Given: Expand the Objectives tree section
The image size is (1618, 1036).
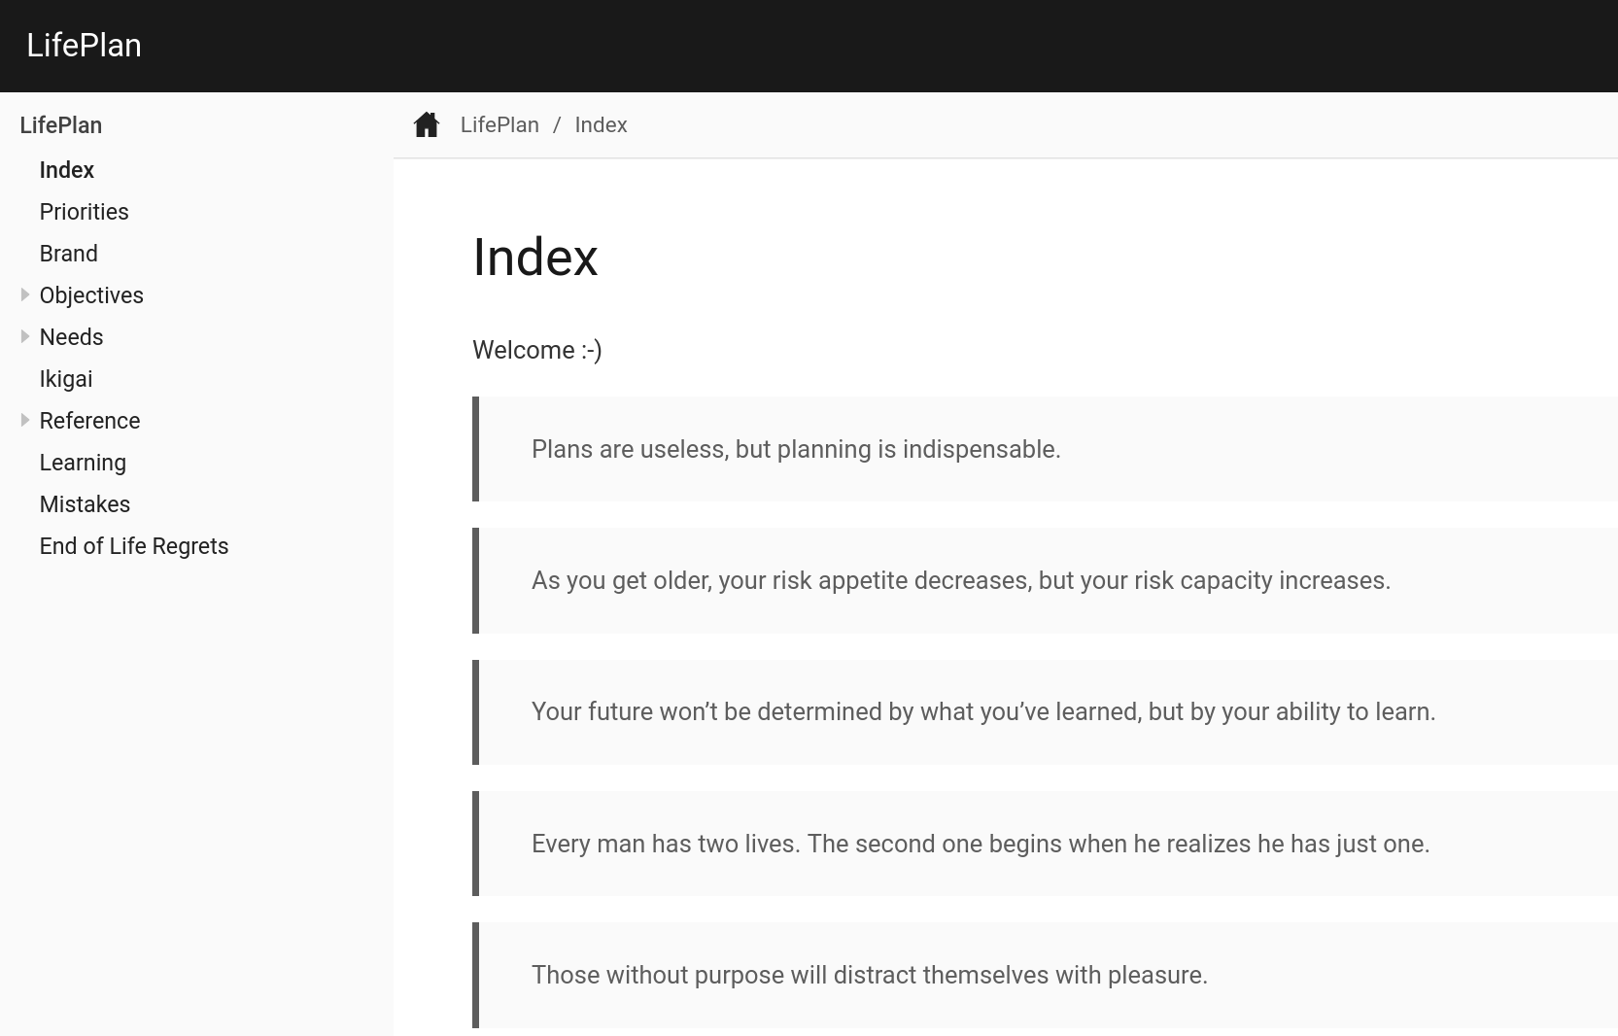Looking at the screenshot, I should tap(25, 294).
